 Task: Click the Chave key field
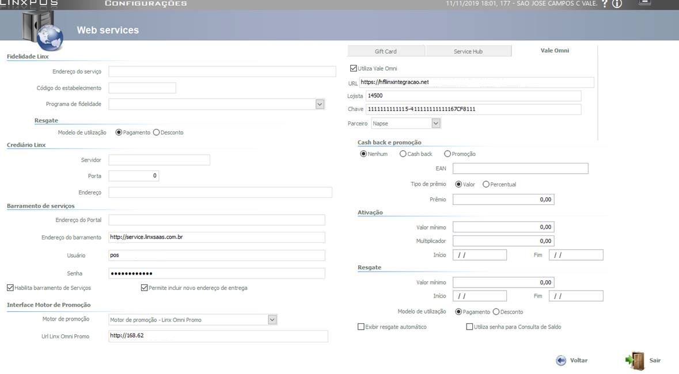pyautogui.click(x=473, y=109)
